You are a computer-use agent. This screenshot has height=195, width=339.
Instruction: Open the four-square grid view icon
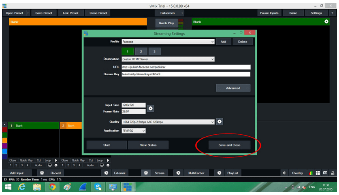pyautogui.click(x=318, y=173)
